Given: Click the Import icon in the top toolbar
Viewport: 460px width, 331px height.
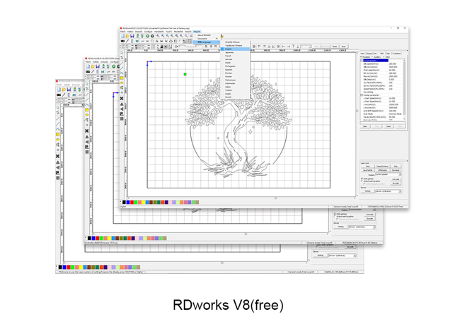Looking at the screenshot, I should (x=137, y=37).
